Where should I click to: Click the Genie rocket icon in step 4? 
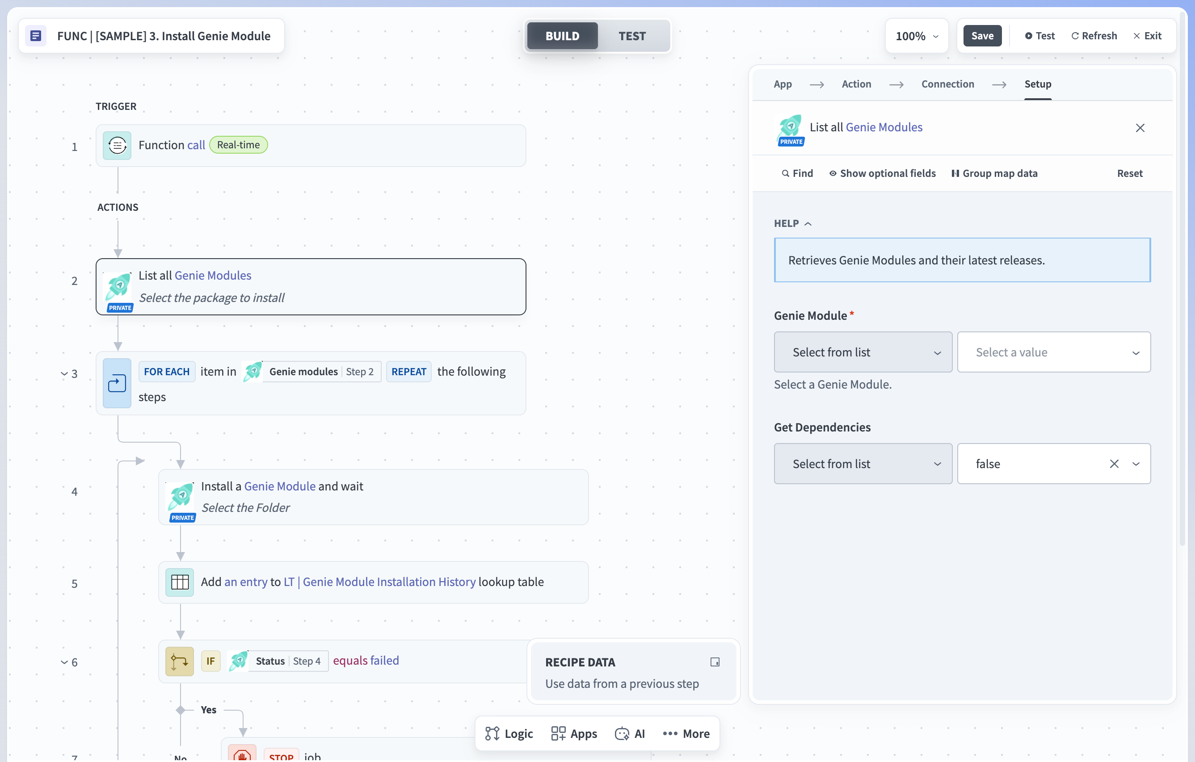181,497
